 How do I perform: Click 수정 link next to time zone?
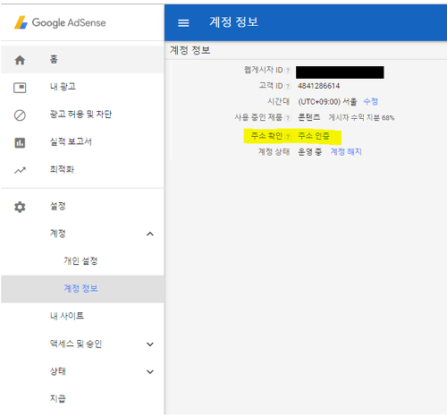(x=370, y=102)
